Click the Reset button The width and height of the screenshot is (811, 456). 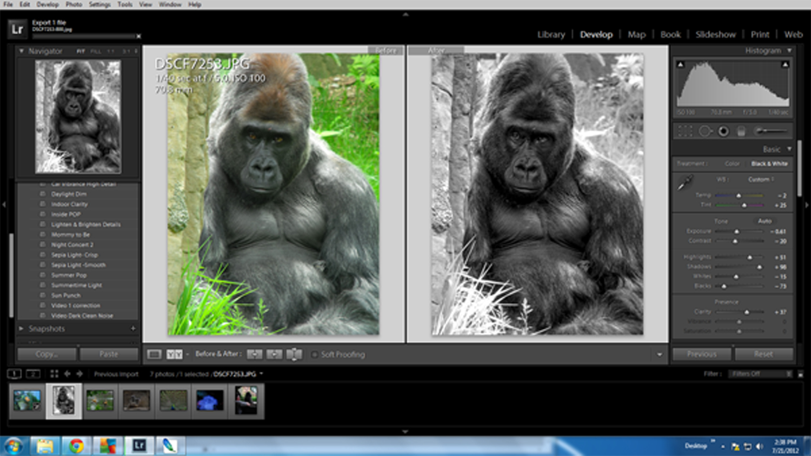(763, 354)
